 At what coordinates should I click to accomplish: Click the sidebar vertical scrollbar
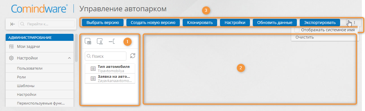click(76, 48)
